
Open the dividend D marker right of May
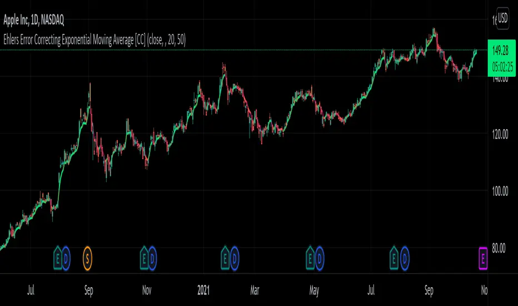(x=320, y=258)
